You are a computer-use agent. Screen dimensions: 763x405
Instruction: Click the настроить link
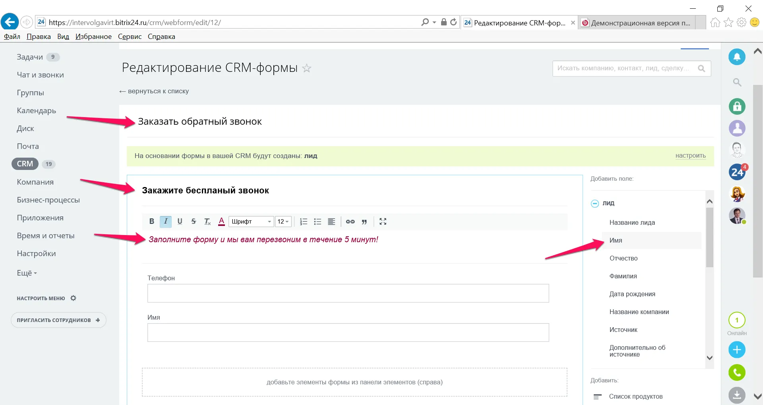690,156
